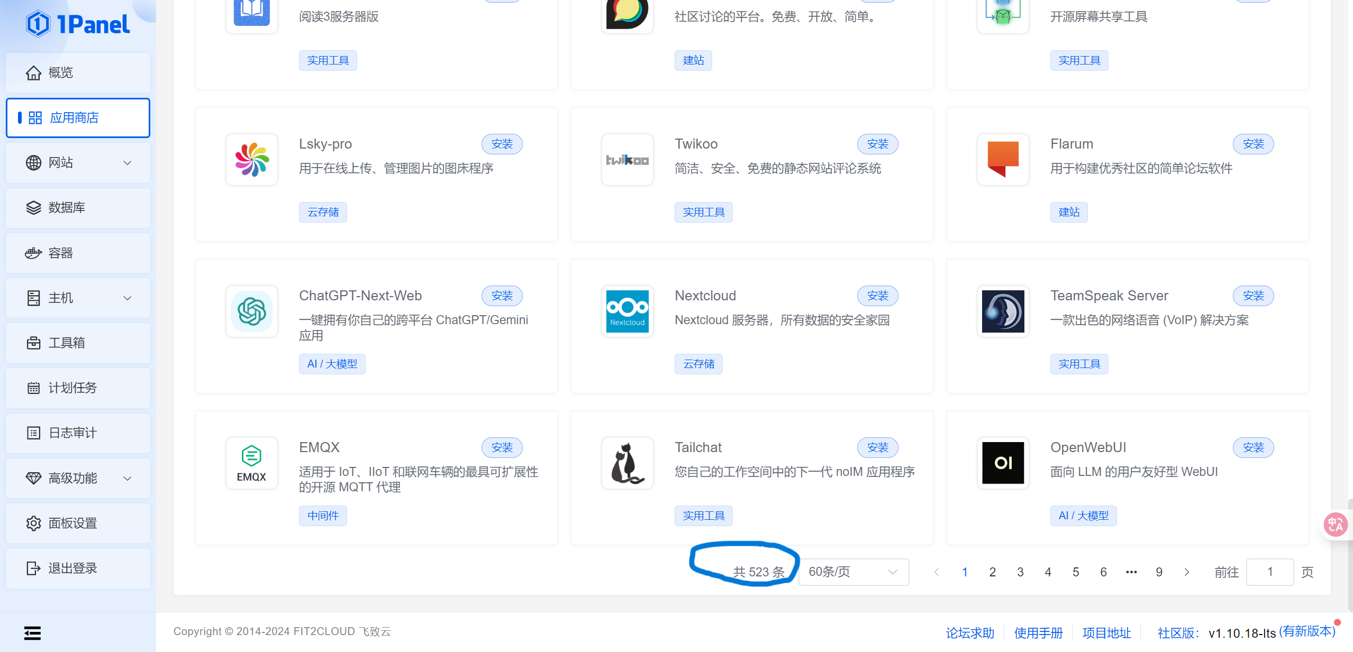Click 实用工具 tag under 开源屏幕共享工具 card
Viewport: 1353px width, 652px height.
(x=1079, y=60)
